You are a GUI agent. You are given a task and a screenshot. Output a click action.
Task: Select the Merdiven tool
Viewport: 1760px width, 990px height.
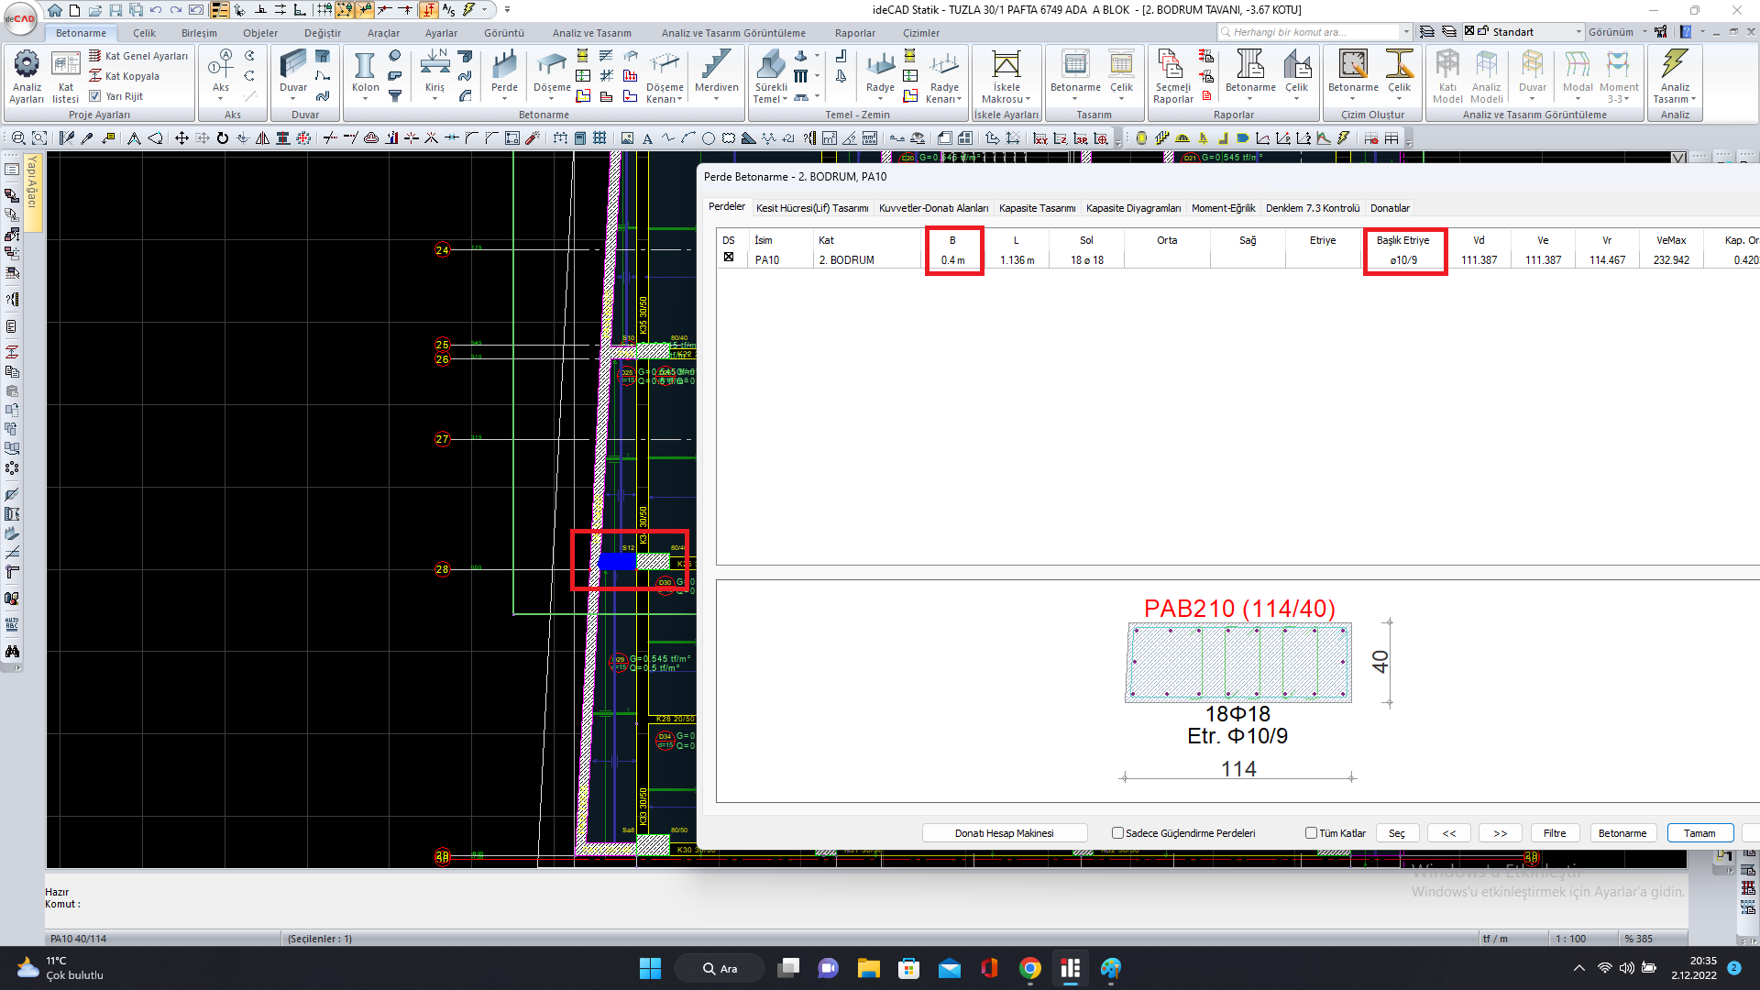pos(716,75)
